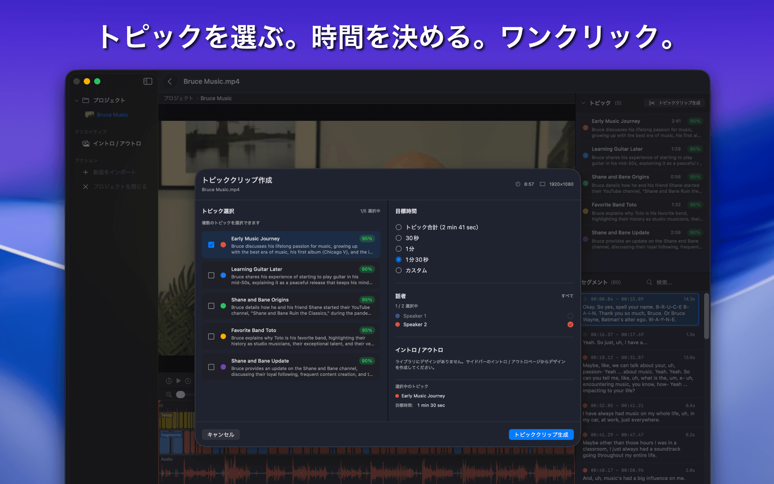Select the segment 00:41.29 – 00:47.47
This screenshot has width=774, height=484.
click(x=640, y=445)
